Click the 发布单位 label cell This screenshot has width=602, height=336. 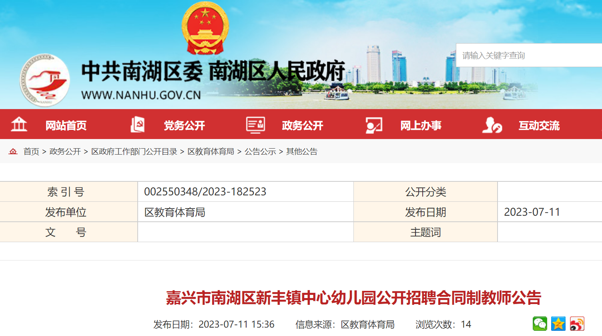tap(69, 212)
